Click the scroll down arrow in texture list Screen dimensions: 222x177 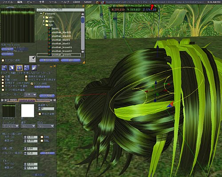pyautogui.click(x=83, y=52)
